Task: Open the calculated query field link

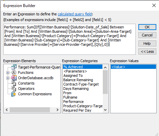Action: pos(75,14)
